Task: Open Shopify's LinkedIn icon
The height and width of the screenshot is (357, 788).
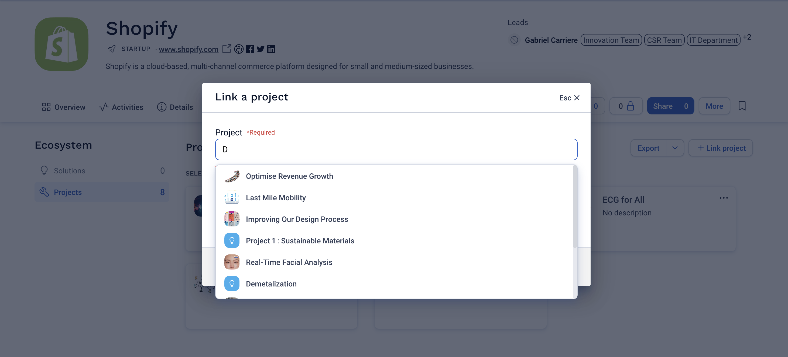Action: (x=271, y=49)
